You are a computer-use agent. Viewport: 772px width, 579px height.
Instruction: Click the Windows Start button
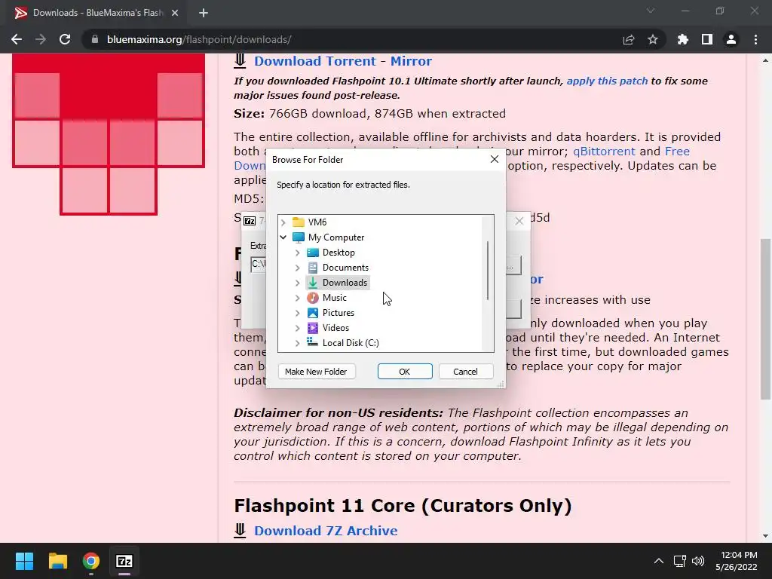[x=24, y=561]
